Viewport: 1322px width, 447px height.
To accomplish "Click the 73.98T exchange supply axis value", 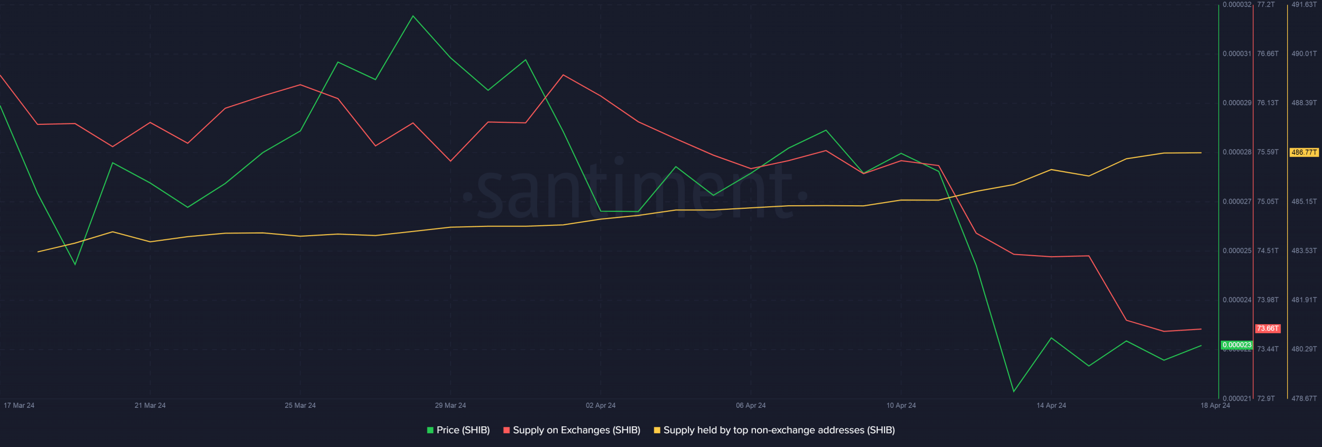I will point(1268,300).
